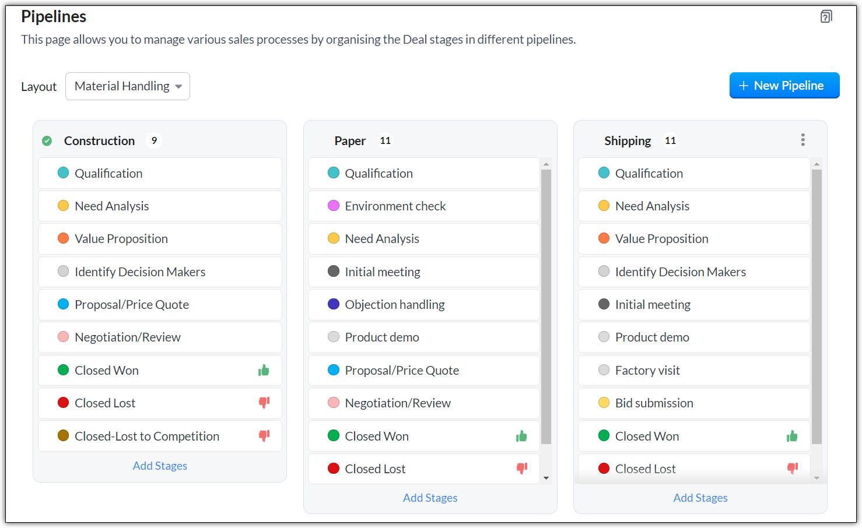Click thumbs-down icon on Paper Closed Lost

521,469
